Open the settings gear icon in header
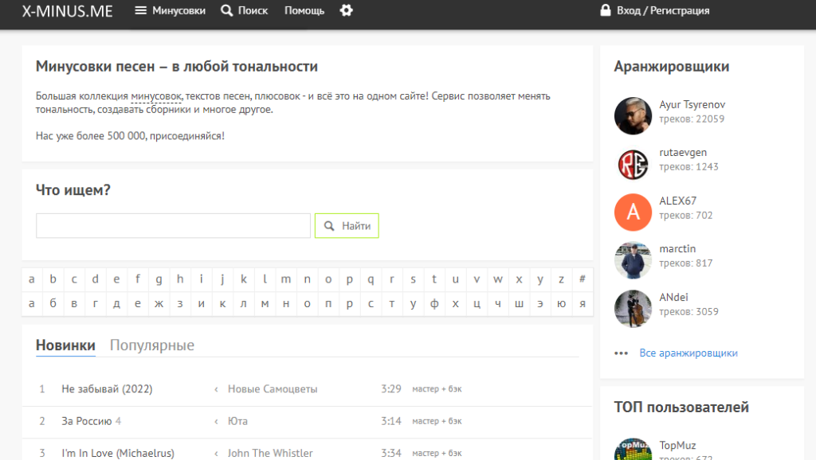This screenshot has height=460, width=816. coord(346,10)
